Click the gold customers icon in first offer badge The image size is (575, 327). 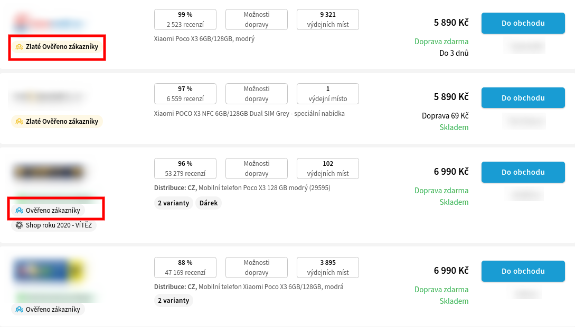(x=19, y=47)
